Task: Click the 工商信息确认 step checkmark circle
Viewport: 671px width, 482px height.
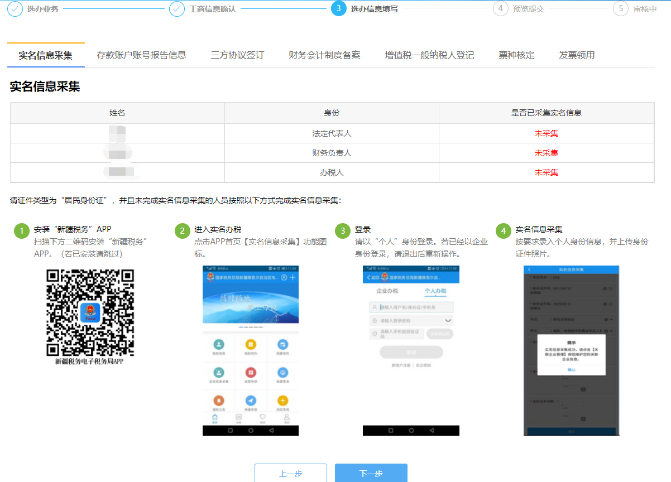Action: pyautogui.click(x=177, y=9)
